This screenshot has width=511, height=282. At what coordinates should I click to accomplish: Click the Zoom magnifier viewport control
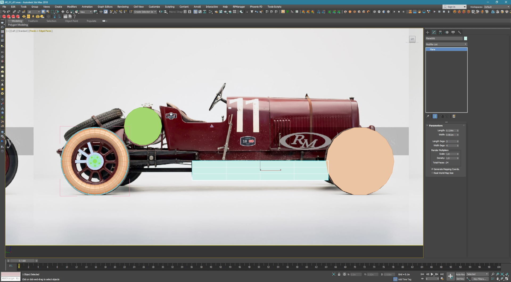pos(493,274)
